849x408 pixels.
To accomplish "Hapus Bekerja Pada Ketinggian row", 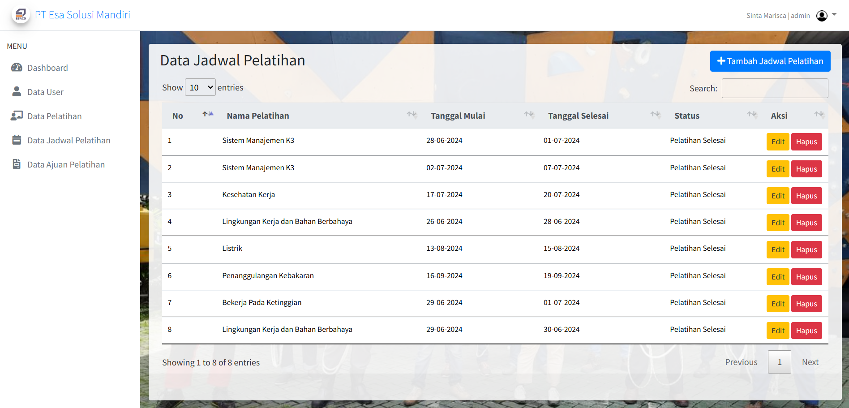I will pos(806,304).
